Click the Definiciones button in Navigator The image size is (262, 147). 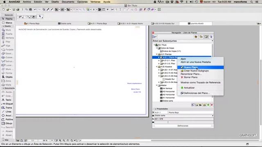(183, 126)
